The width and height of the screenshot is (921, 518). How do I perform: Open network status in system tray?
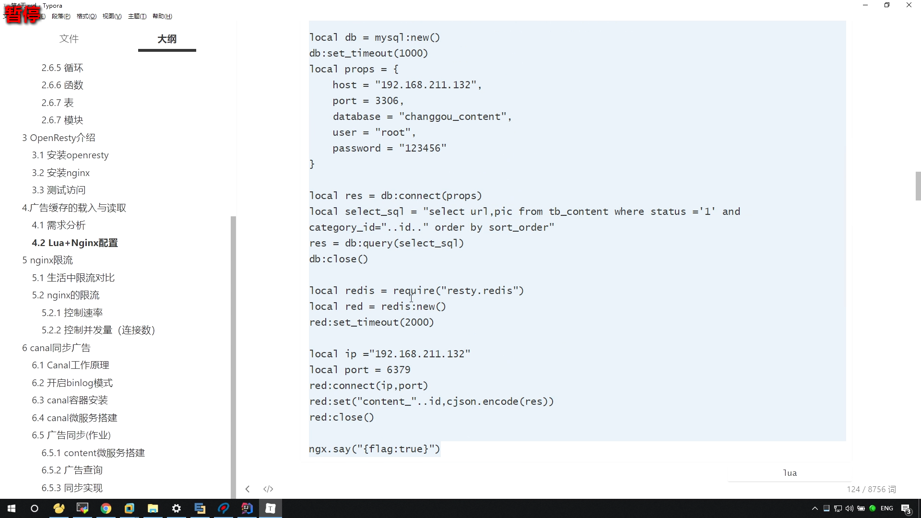point(838,508)
